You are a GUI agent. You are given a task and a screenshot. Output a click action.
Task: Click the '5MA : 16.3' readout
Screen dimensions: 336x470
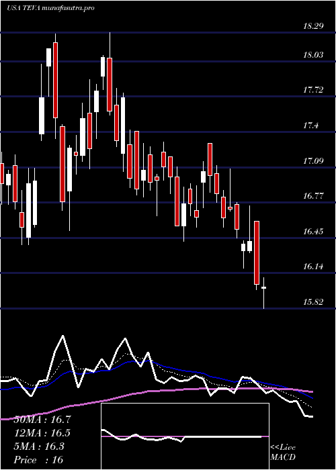(39, 446)
